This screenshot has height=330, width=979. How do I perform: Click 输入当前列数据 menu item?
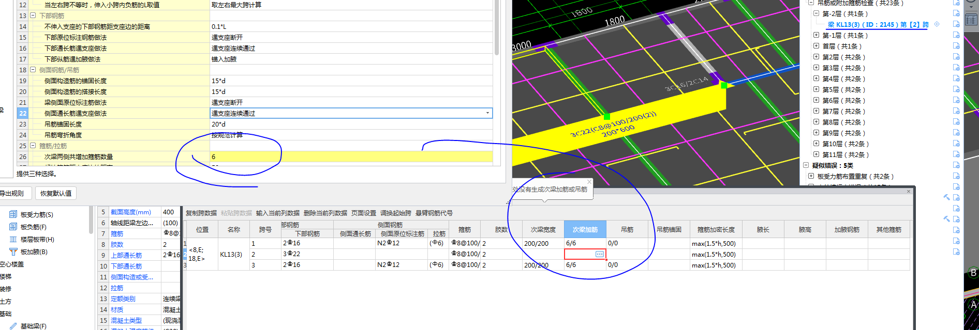pyautogui.click(x=278, y=213)
